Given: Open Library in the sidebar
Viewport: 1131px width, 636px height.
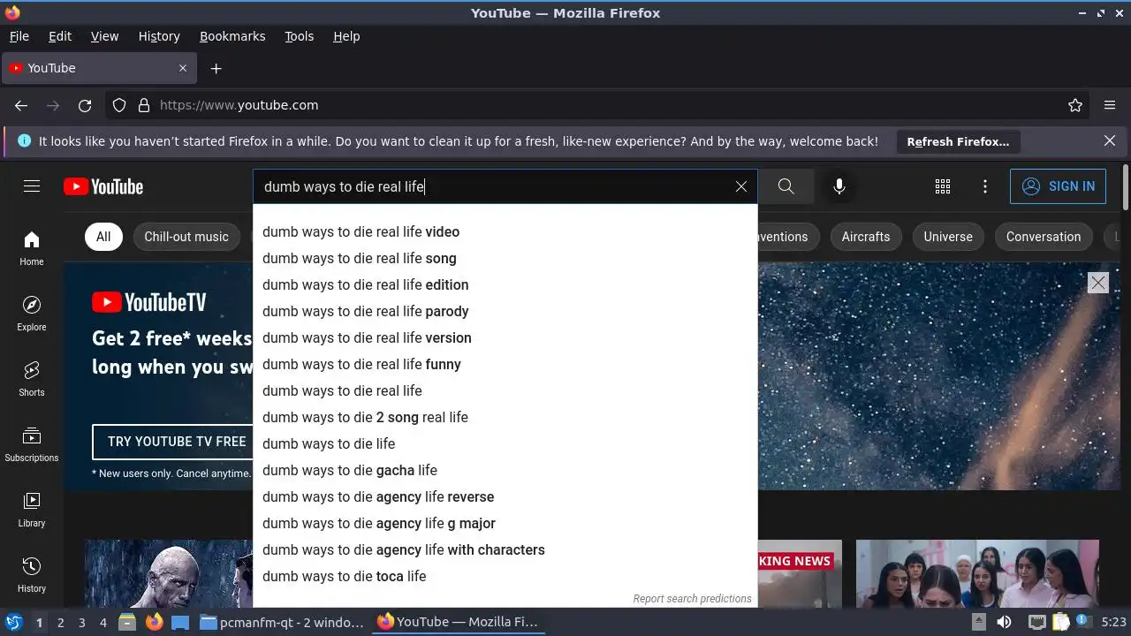Looking at the screenshot, I should (x=32, y=510).
